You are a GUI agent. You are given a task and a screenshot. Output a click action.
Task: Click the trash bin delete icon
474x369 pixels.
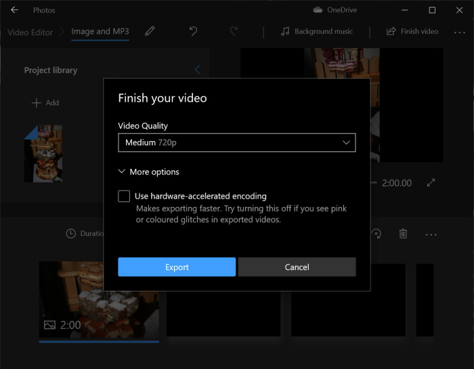tap(403, 233)
